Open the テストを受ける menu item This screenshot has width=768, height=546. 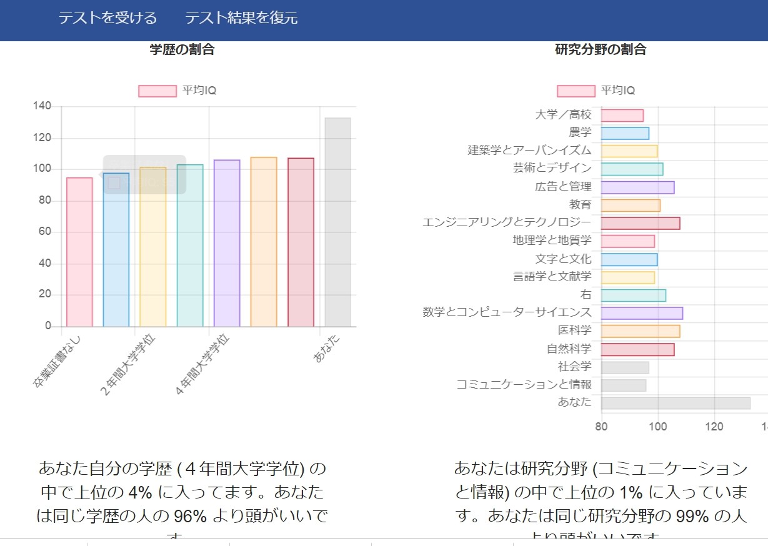[x=107, y=18]
